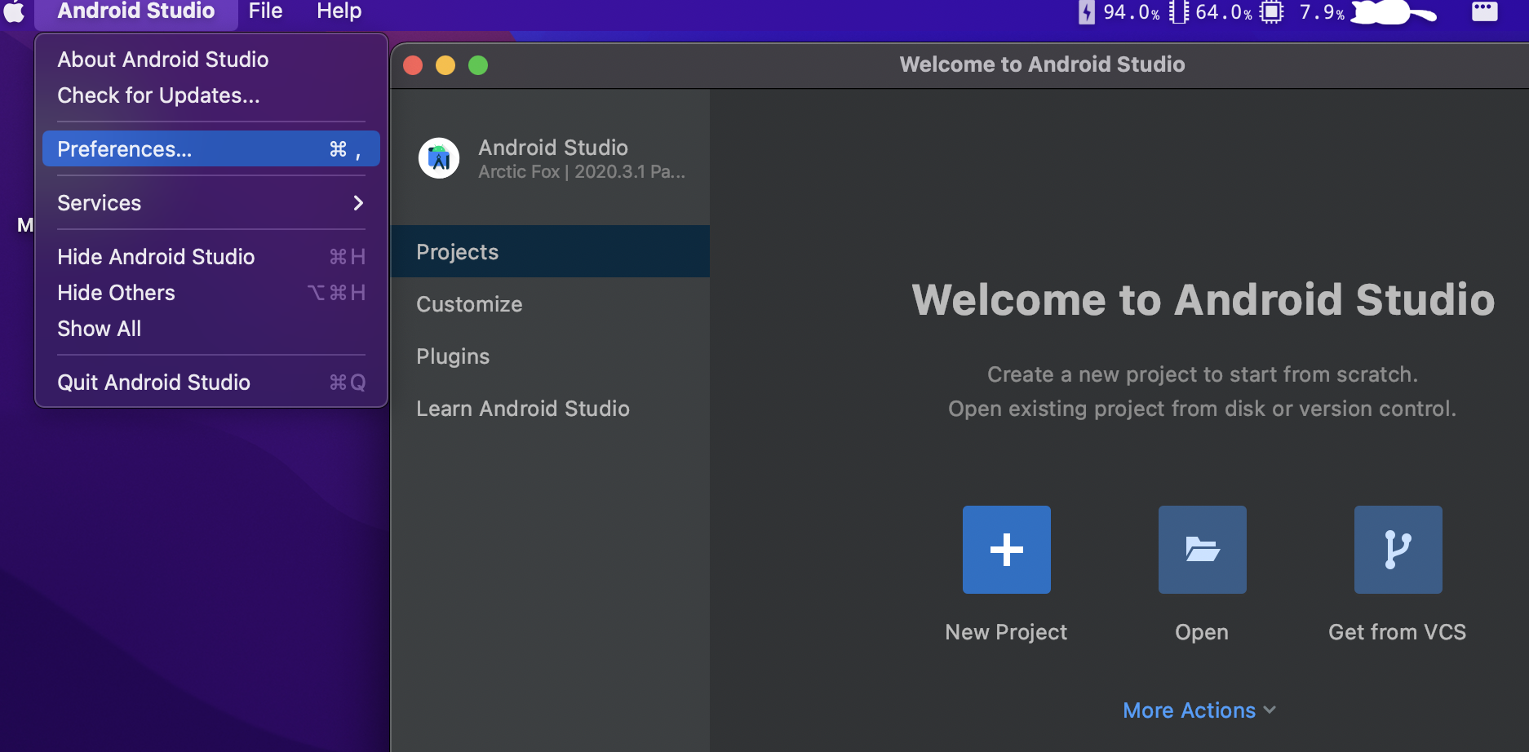Select Hide Others menu entry
The height and width of the screenshot is (752, 1529).
pyautogui.click(x=211, y=293)
